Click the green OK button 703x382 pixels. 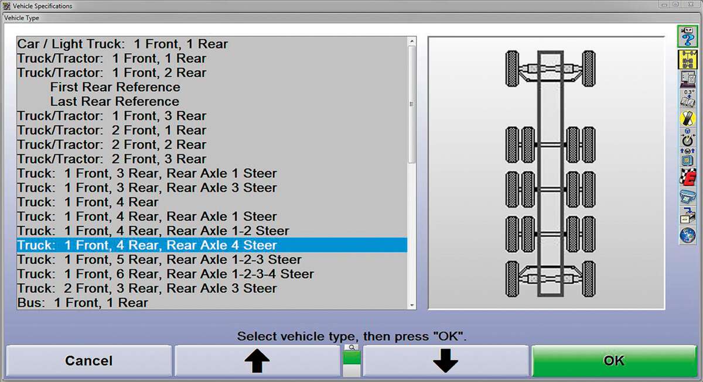click(613, 360)
